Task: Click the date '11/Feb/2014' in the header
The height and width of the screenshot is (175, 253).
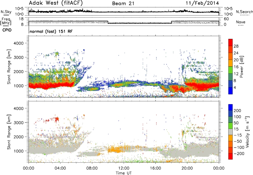Action: coord(202,3)
